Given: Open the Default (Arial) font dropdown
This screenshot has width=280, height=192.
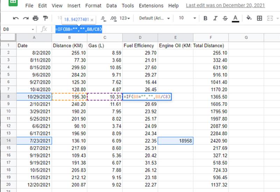Looking at the screenshot, I should point(154,18).
